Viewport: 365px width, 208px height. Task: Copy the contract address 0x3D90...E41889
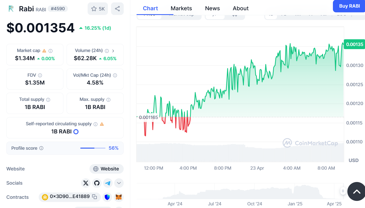[94, 197]
